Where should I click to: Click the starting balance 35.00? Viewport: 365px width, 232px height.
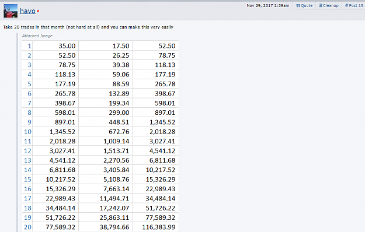click(55, 45)
